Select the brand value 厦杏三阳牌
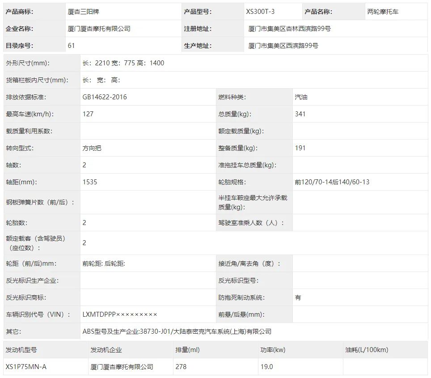The image size is (431, 378). click(x=83, y=12)
